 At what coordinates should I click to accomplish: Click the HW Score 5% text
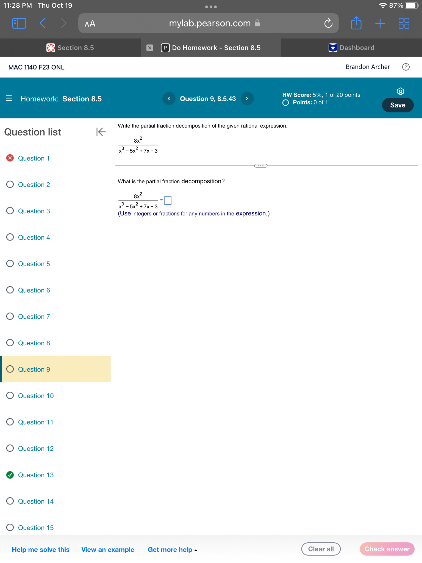321,95
